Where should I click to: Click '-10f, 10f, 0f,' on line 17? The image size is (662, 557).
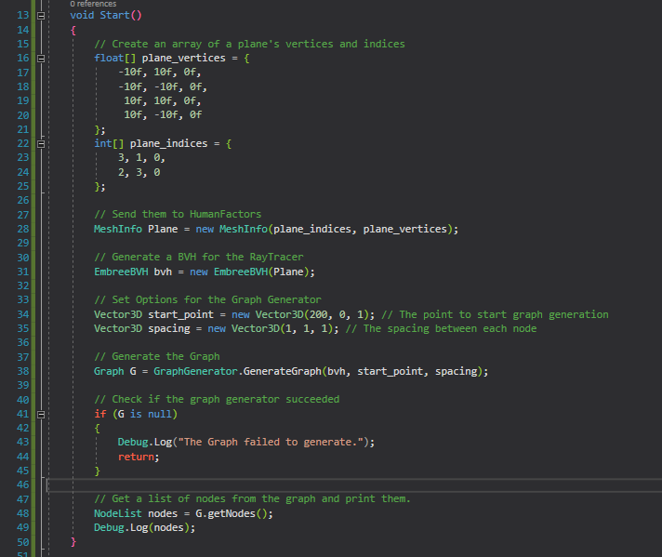[160, 73]
